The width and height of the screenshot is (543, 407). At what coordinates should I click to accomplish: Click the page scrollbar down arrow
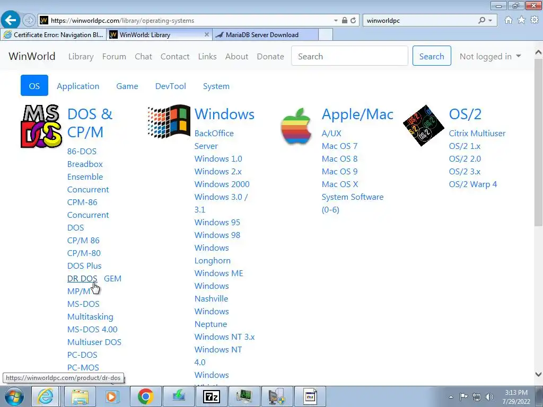538,374
